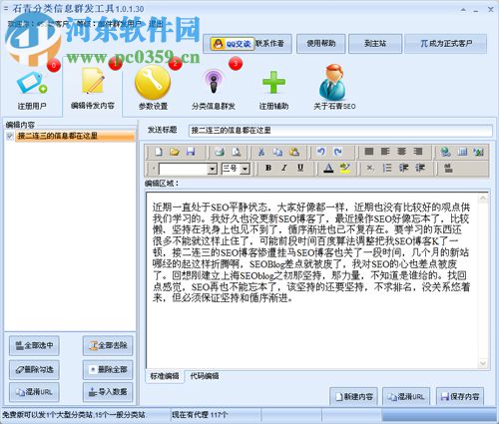The height and width of the screenshot is (424, 499).
Task: Click status text 免费版可以发1个大型分类站
Action: pyautogui.click(x=48, y=415)
